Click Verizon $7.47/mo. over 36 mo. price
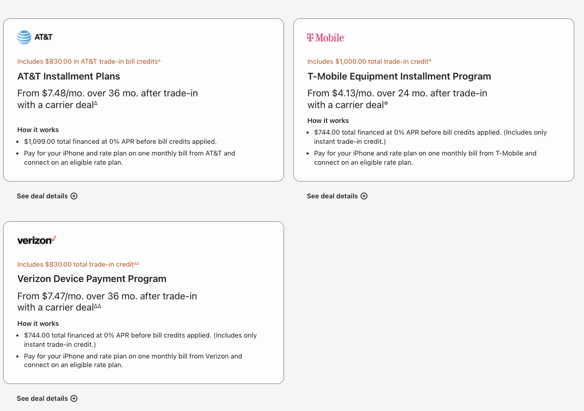Screen dimensions: 584x411 tap(107, 296)
